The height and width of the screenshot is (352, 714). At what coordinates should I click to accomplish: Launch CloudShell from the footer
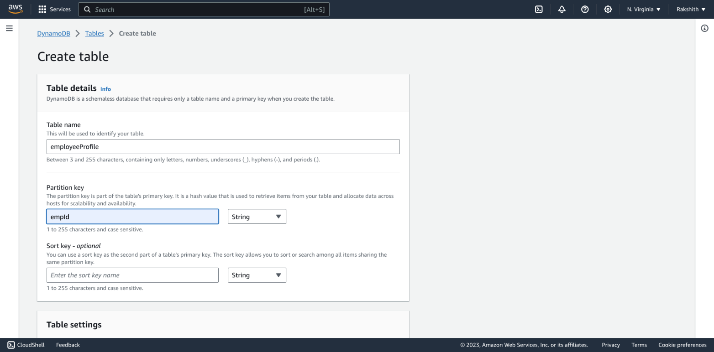click(x=26, y=345)
